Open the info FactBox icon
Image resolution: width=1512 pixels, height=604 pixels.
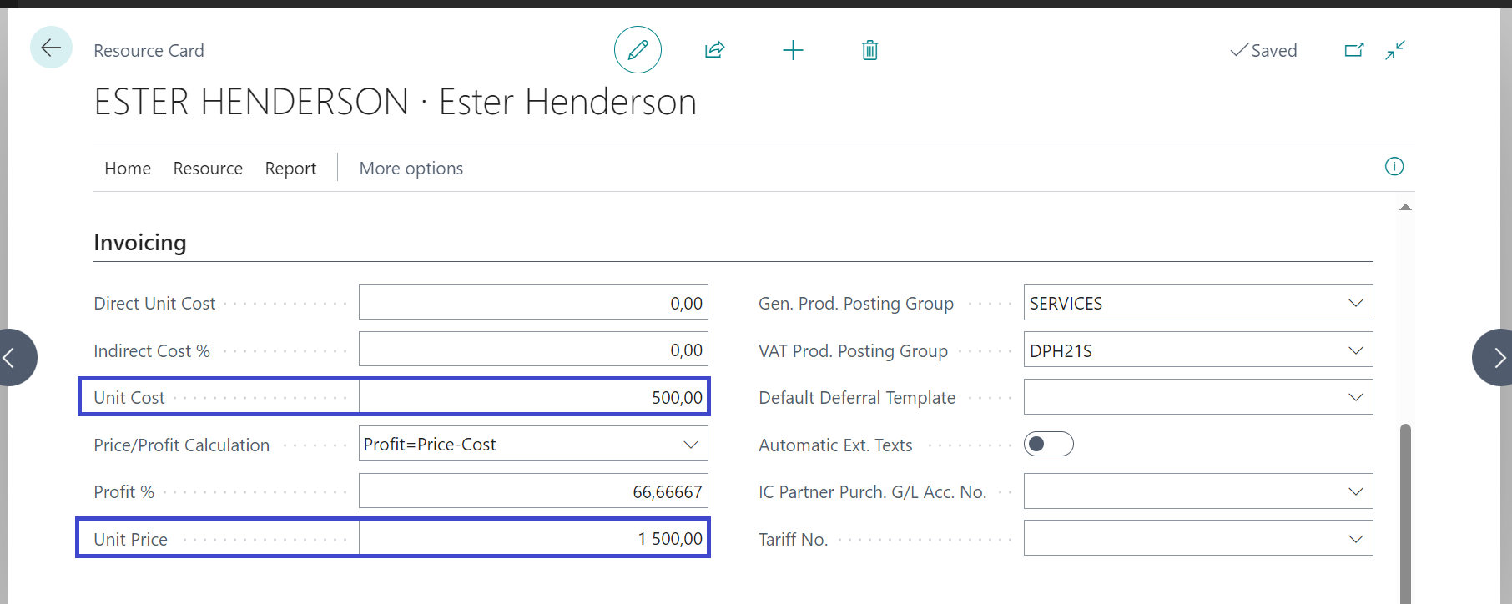[x=1394, y=167]
